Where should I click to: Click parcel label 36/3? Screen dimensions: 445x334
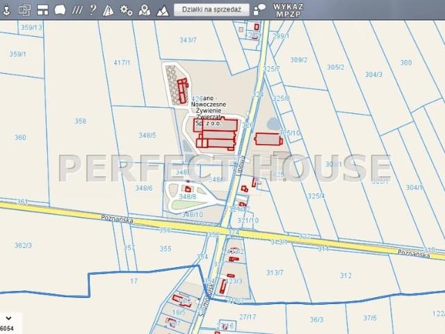pos(316,320)
